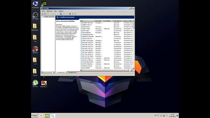Select the Parental Controls service row
Image resolution: width=210 pixels, height=118 pixels.
[x=106, y=66]
